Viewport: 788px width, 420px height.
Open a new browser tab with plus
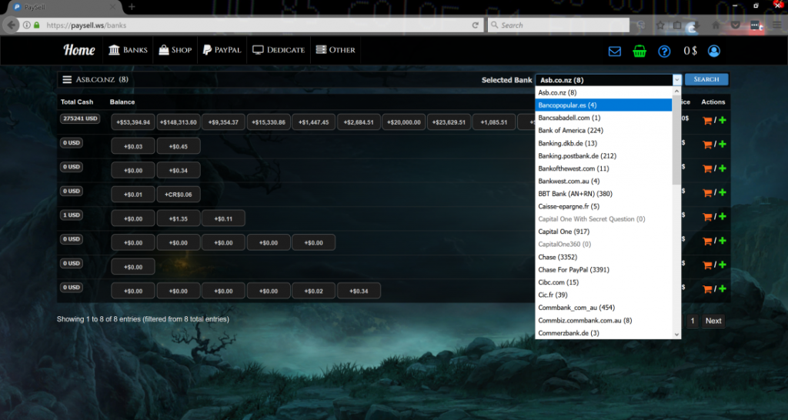(132, 7)
